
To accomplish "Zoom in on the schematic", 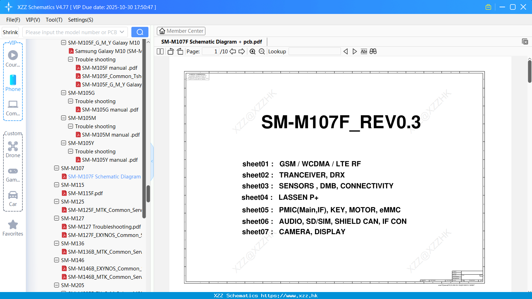I will tap(253, 51).
